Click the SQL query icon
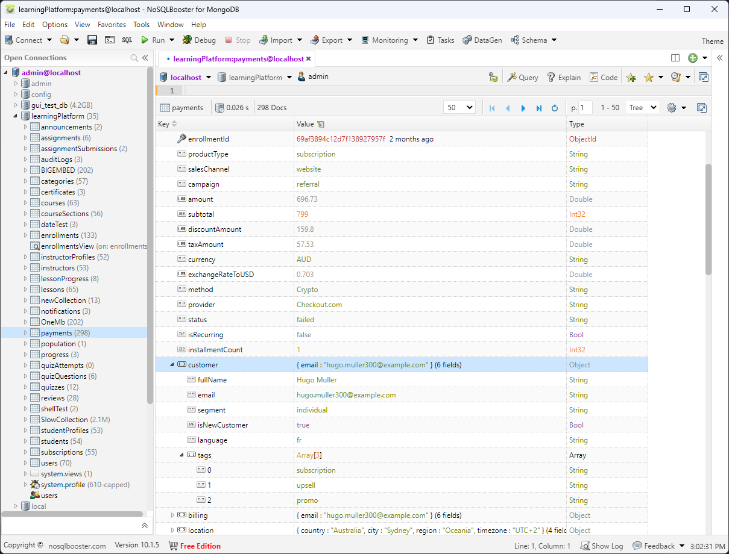The width and height of the screenshot is (729, 554). click(127, 40)
